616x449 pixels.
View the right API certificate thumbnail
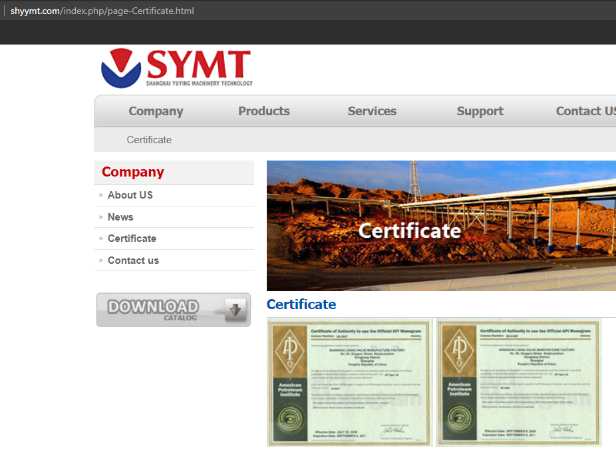(519, 382)
